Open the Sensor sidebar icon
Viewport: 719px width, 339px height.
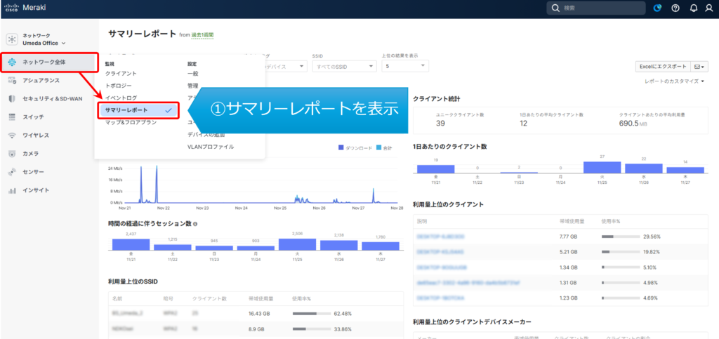click(x=12, y=171)
